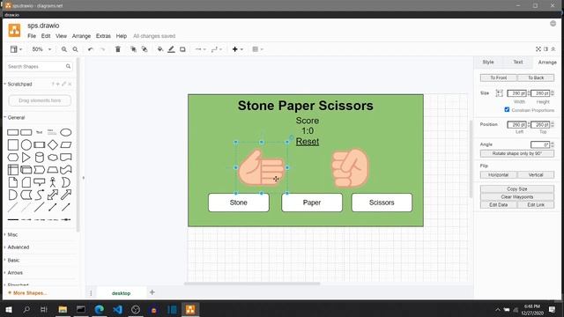This screenshot has height=317, width=564.
Task: Open the connection arrow style dropdown
Action: point(200,49)
